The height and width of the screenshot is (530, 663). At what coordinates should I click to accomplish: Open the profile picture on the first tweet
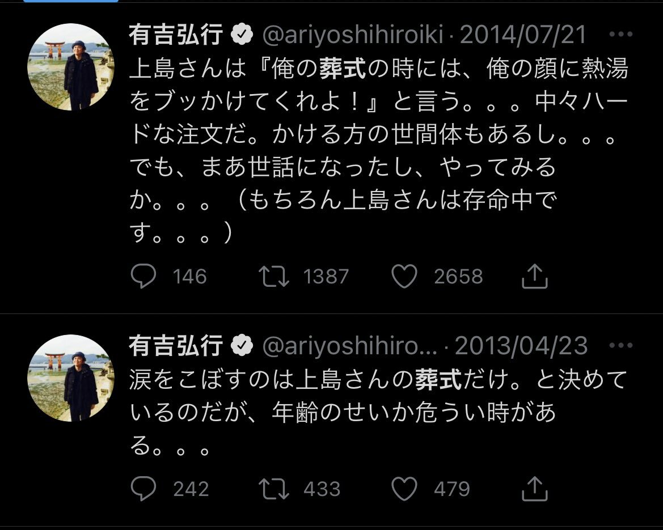coord(70,67)
